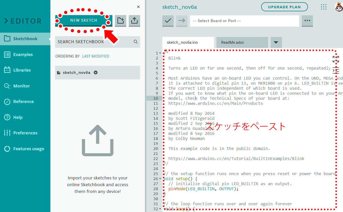Focus the SEARCH SKETCHBOOK field
Viewport: 343px width, 212px height.
(98, 42)
